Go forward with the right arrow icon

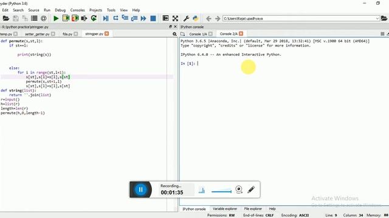218,19
